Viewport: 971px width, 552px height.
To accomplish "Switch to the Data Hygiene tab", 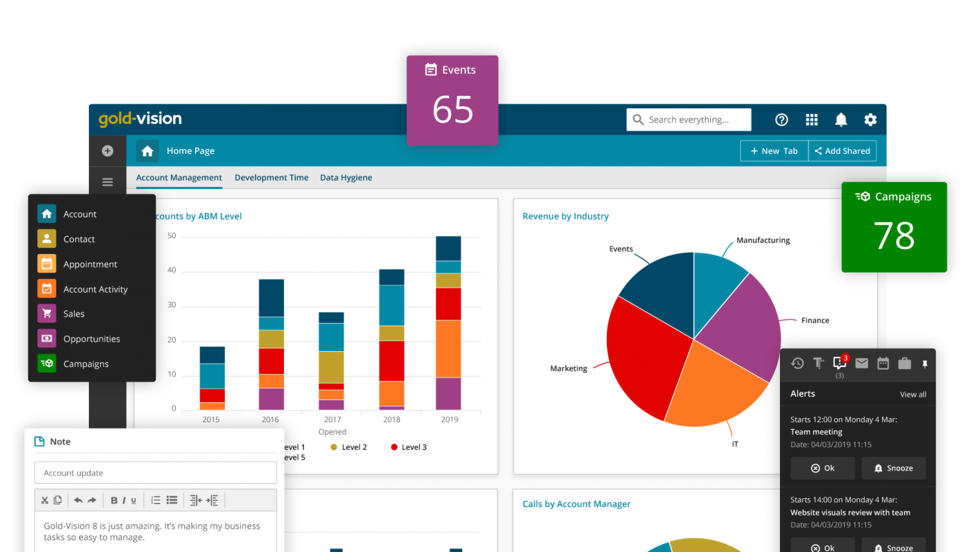I will pyautogui.click(x=346, y=177).
